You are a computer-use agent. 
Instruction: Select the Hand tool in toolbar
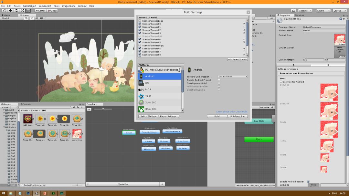(x=5, y=11)
